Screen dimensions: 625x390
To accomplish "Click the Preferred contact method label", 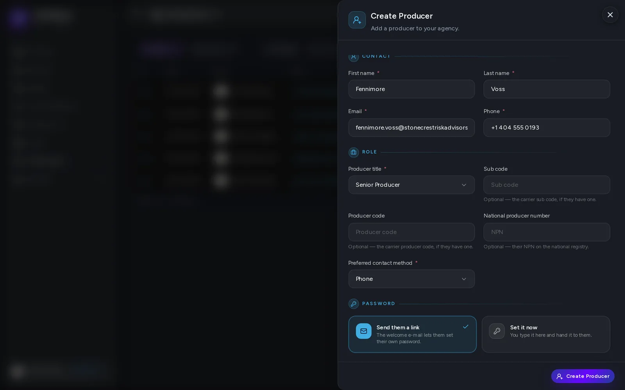I will click(x=380, y=263).
